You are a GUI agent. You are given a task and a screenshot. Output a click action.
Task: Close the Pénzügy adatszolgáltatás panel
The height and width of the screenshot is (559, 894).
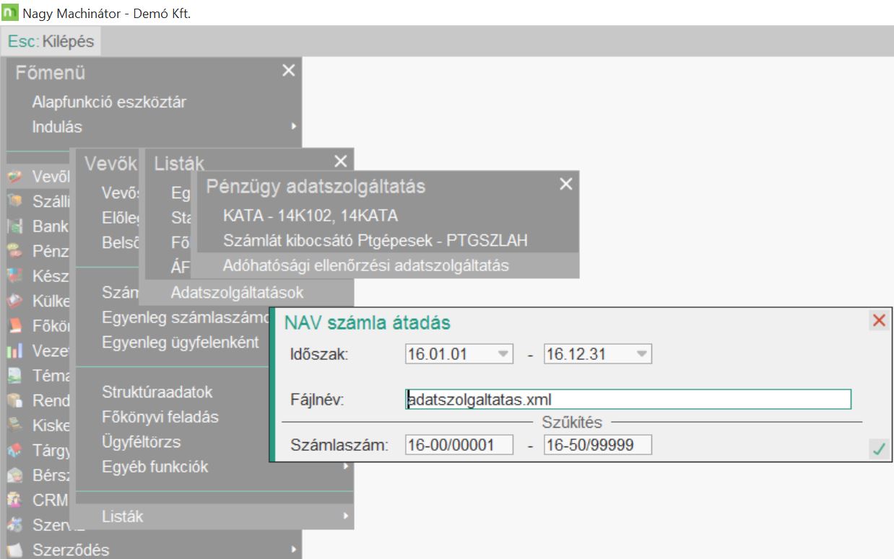pyautogui.click(x=566, y=184)
